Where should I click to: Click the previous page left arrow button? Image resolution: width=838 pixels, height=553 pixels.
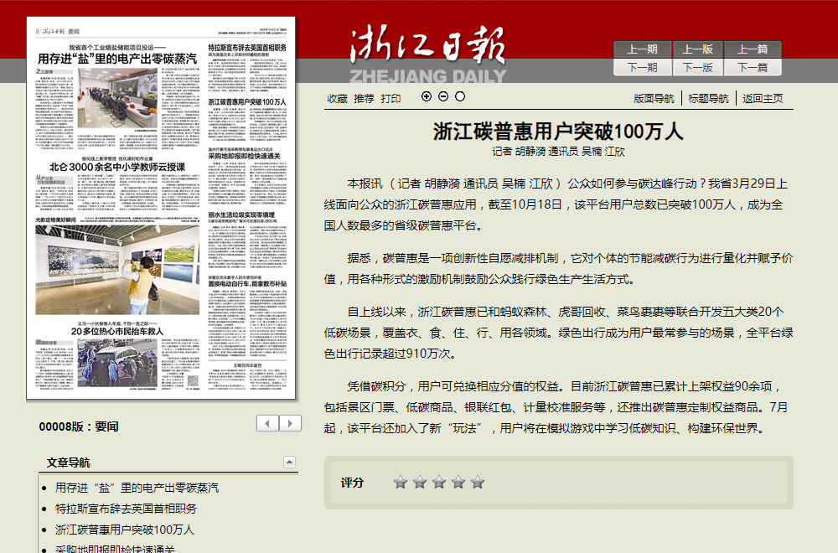[267, 423]
